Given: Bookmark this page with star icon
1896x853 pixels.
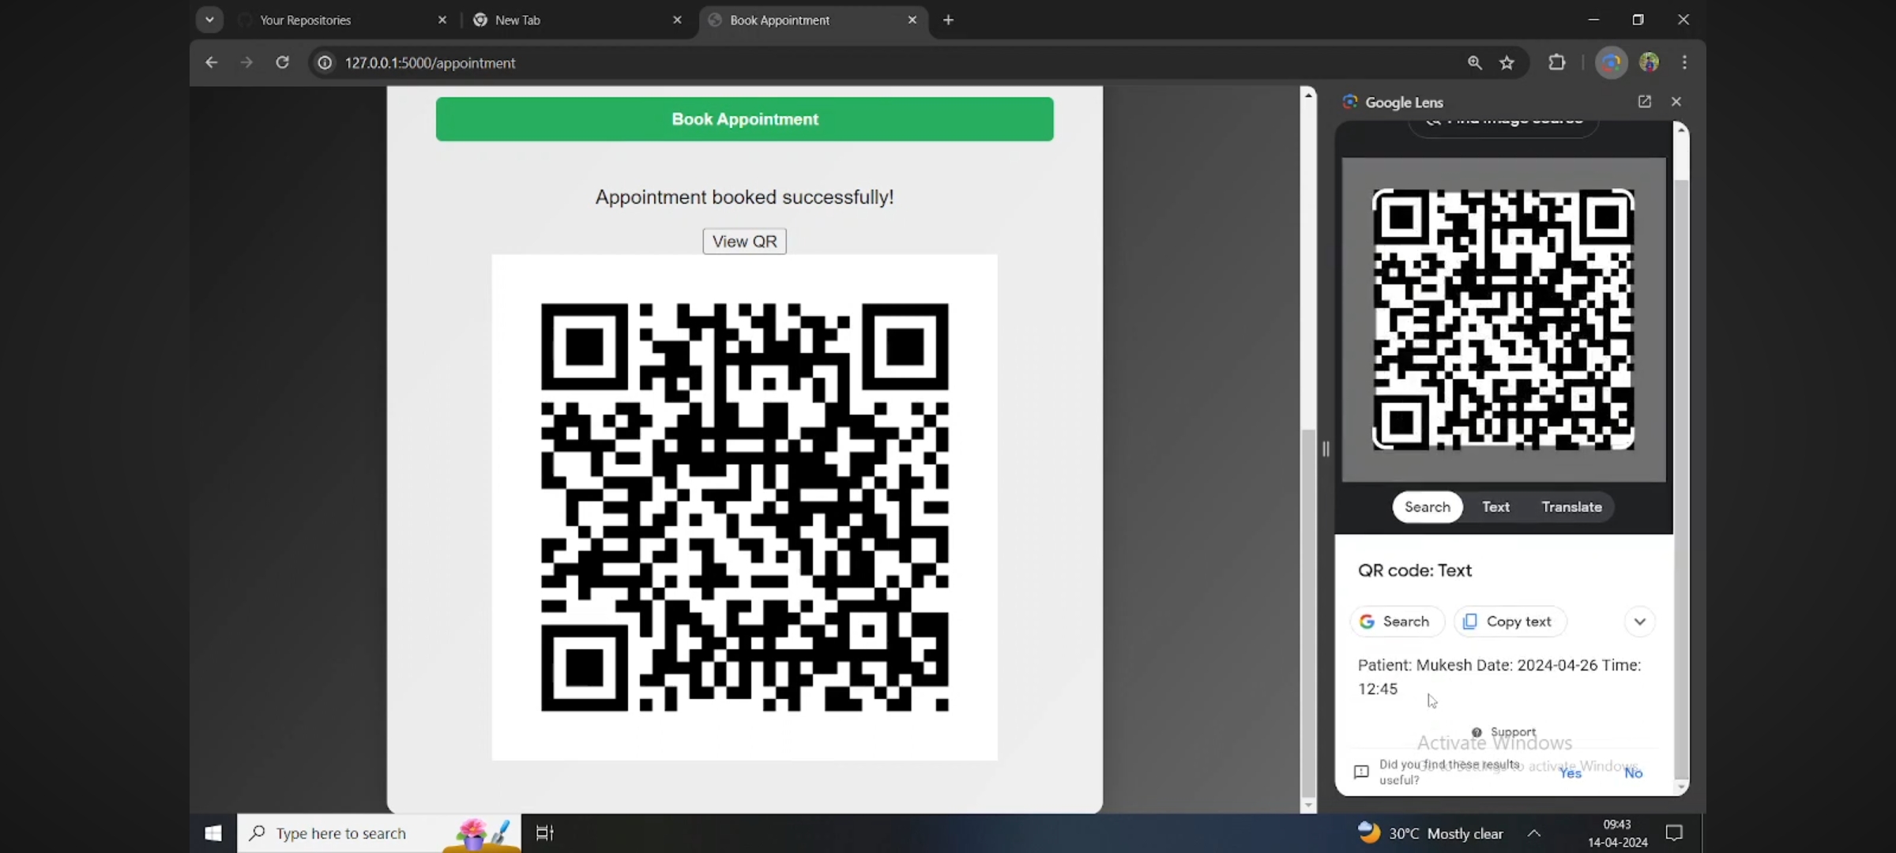Looking at the screenshot, I should (x=1507, y=62).
